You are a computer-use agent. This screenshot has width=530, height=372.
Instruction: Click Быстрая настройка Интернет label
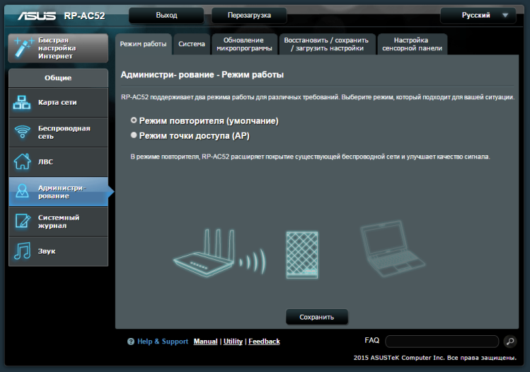pos(57,48)
